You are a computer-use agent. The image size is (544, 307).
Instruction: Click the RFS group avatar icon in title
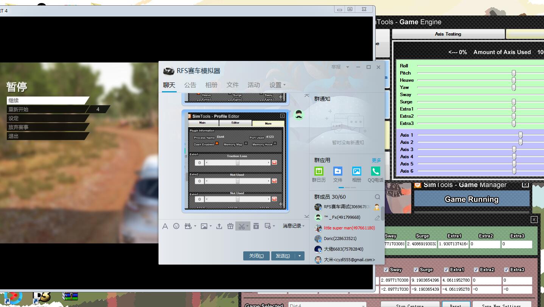click(169, 71)
